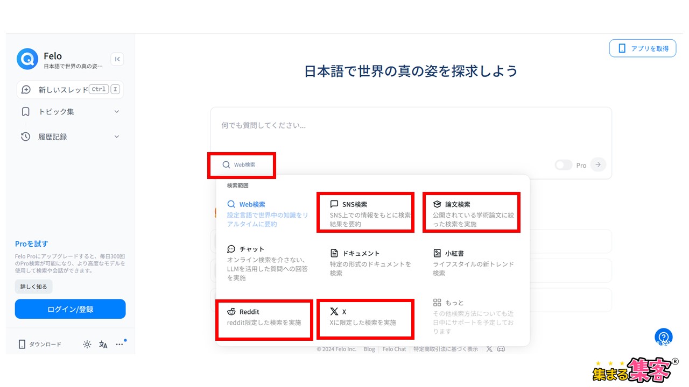Select ドキュメント in the search scope menu

point(370,263)
